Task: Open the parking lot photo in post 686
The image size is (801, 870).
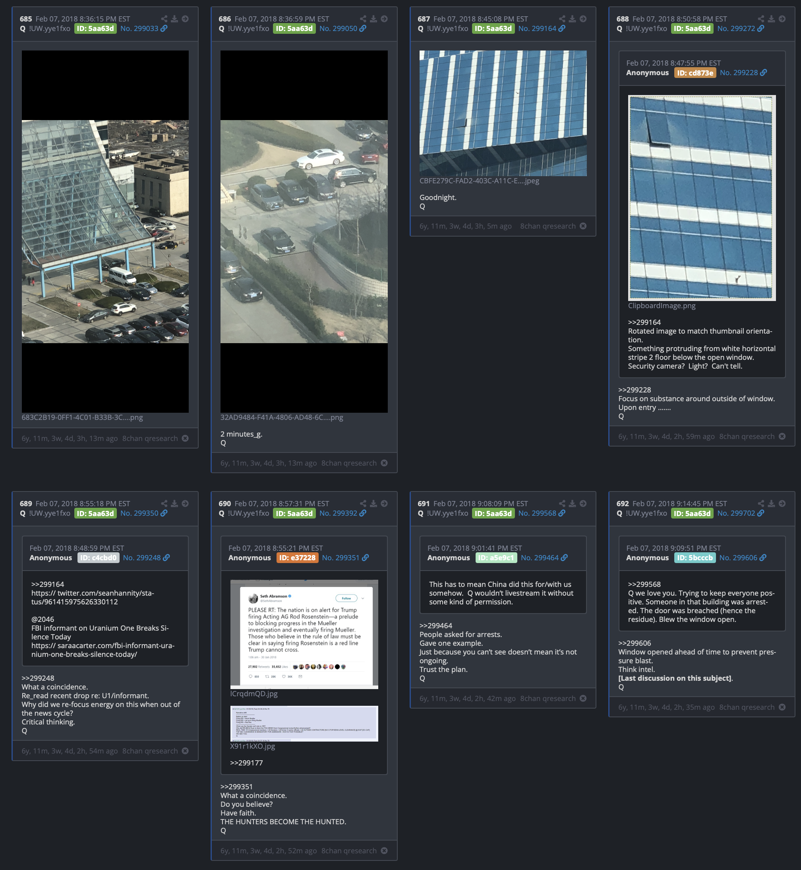Action: (x=304, y=231)
